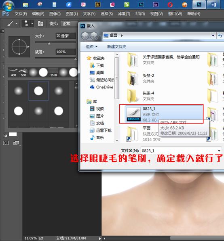The height and width of the screenshot is (241, 224).
Task: Expand the 桌面 address bar dropdown
Action: click(x=213, y=36)
